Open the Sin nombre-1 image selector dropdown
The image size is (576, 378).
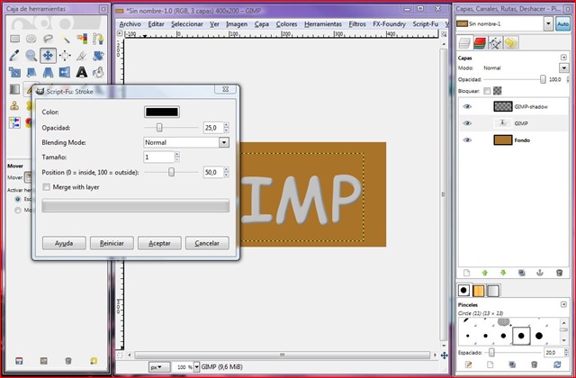pos(548,24)
